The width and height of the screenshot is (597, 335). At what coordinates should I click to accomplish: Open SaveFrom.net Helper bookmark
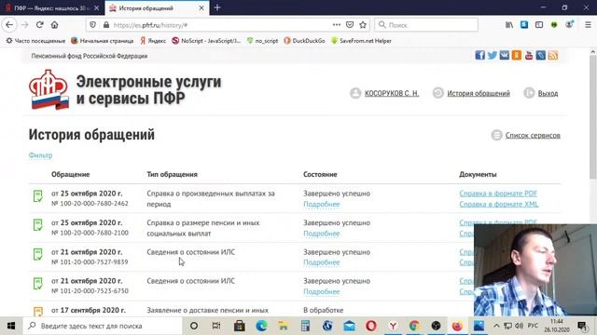coord(361,41)
